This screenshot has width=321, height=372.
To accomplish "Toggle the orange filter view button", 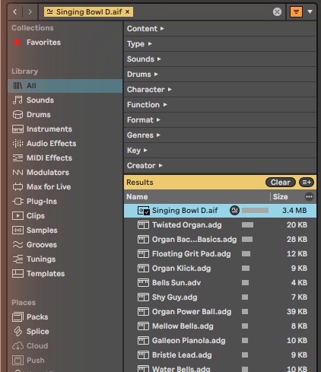I will (x=296, y=11).
